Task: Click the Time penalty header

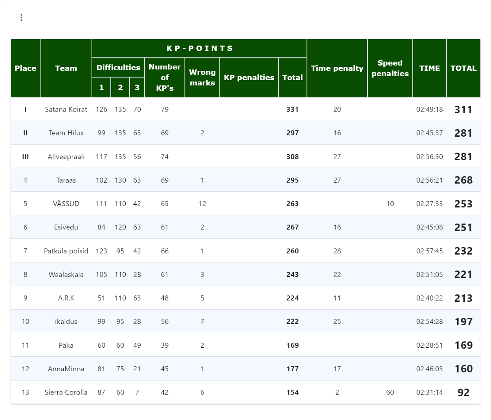Action: (x=337, y=68)
